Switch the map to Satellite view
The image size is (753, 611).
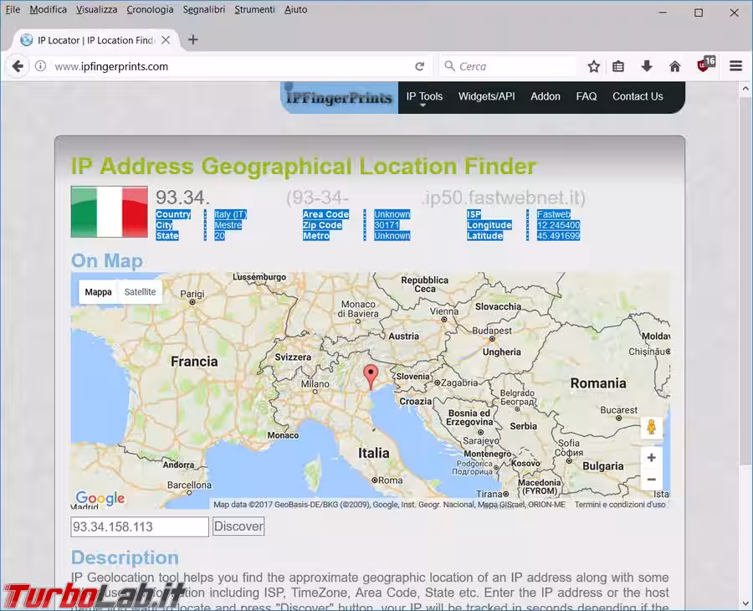tap(140, 292)
